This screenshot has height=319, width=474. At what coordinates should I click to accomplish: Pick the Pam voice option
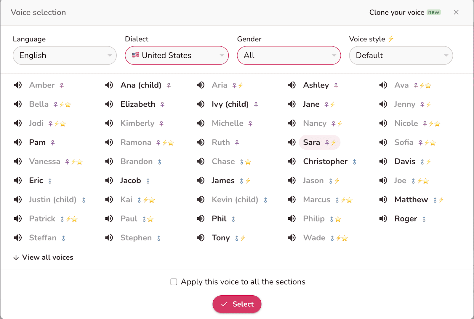37,143
